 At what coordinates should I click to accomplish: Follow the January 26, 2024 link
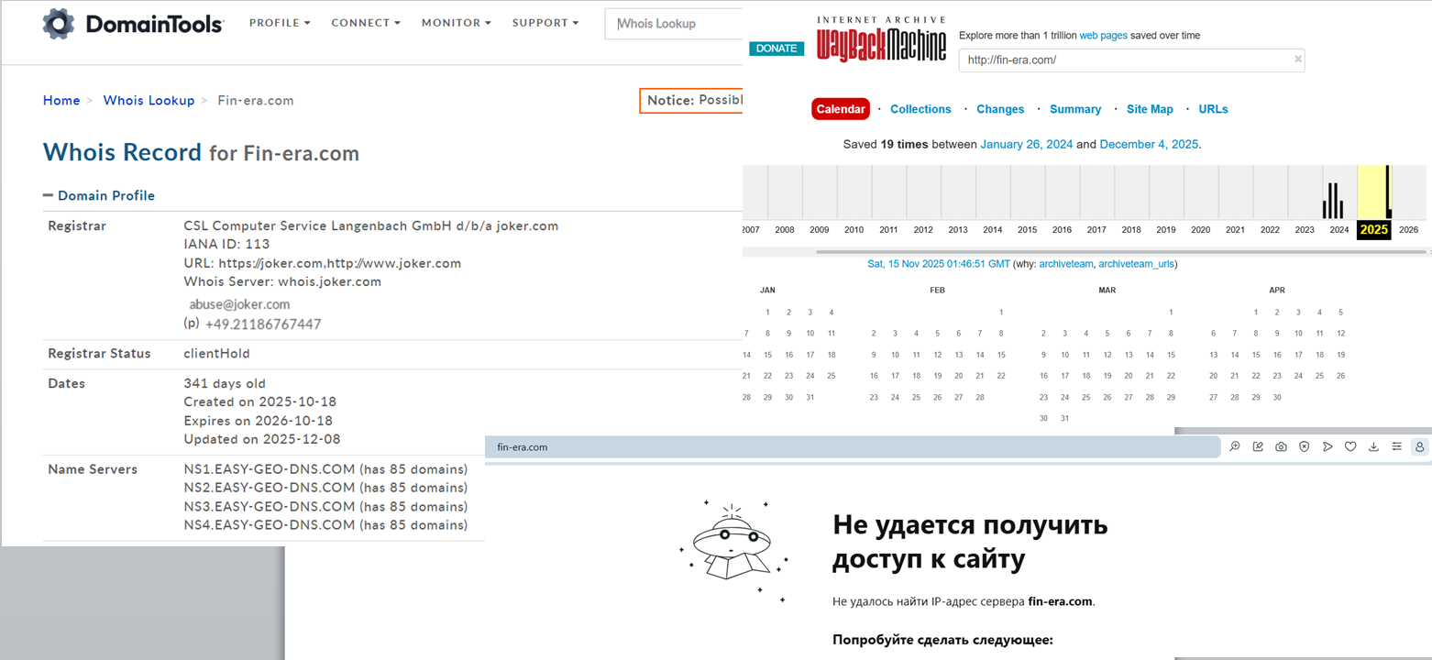coord(1026,145)
